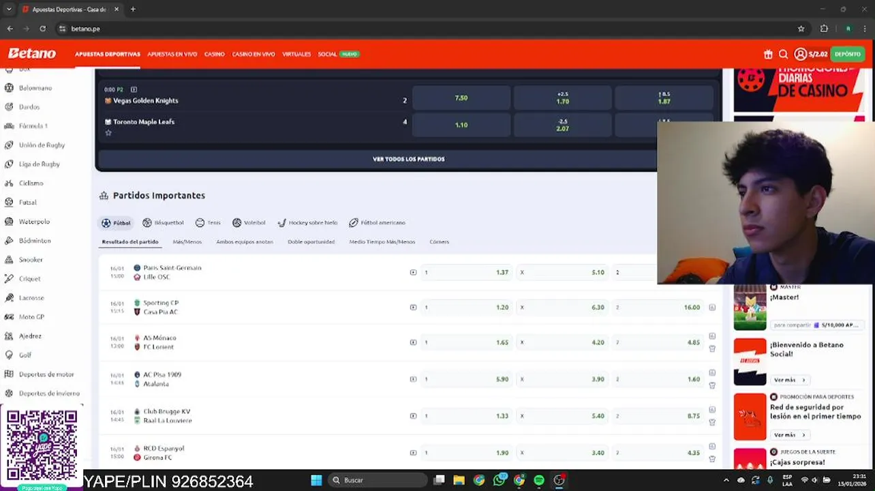Click the green Depósito button
Screen dimensions: 875x491
(847, 55)
